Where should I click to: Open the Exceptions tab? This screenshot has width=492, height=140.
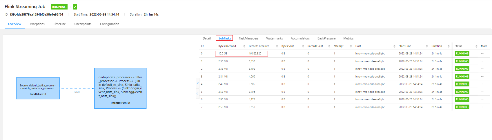point(37,24)
